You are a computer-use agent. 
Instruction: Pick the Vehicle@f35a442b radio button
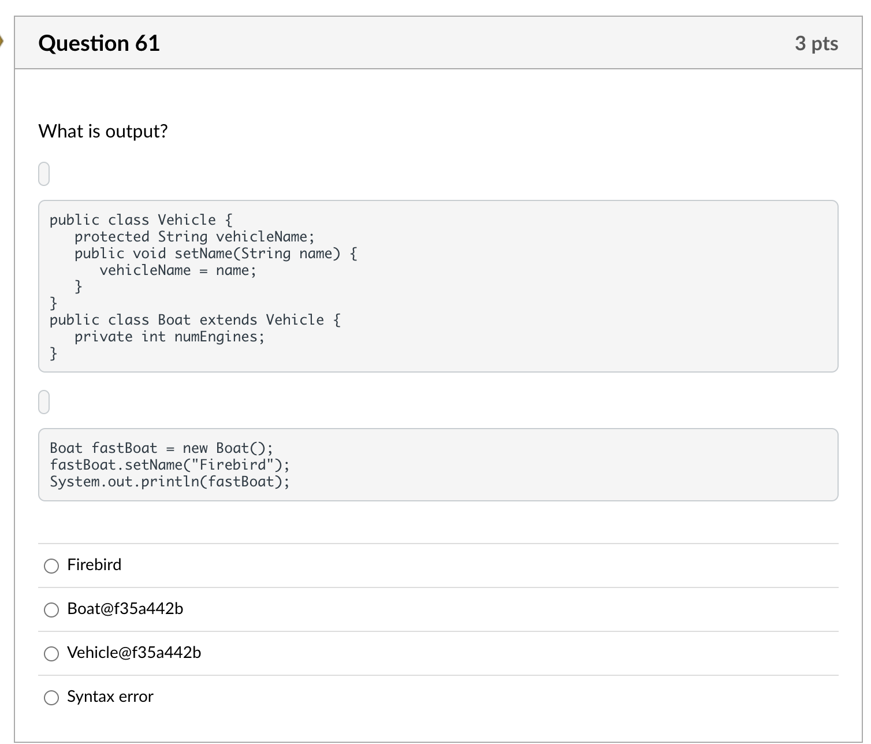click(51, 653)
